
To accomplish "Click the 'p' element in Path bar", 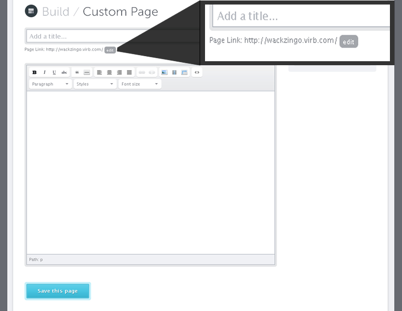I will point(42,259).
